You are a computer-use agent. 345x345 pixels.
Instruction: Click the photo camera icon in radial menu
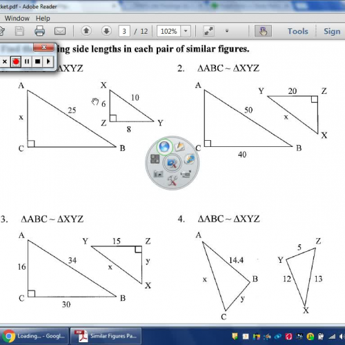pos(158,174)
